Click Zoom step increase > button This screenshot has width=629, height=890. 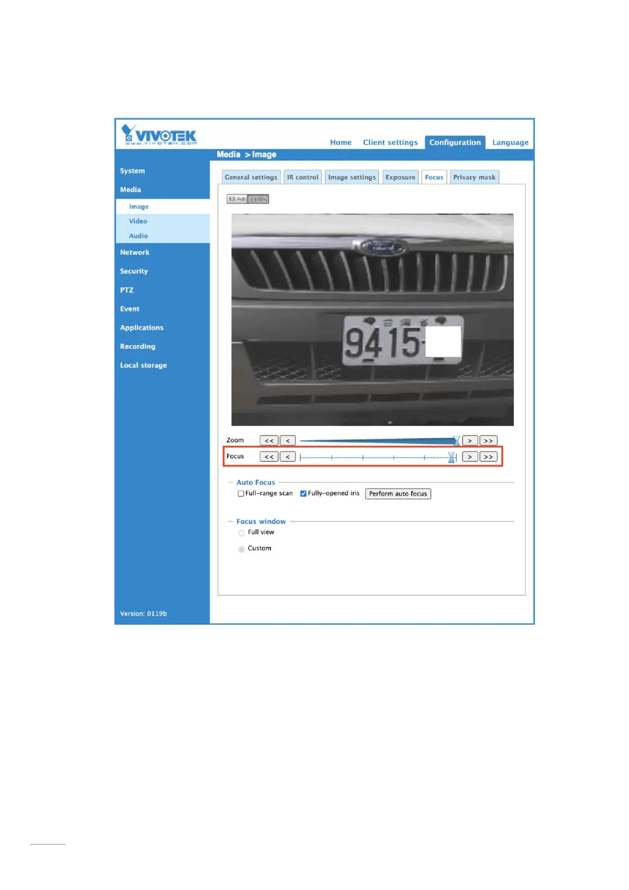pyautogui.click(x=470, y=441)
